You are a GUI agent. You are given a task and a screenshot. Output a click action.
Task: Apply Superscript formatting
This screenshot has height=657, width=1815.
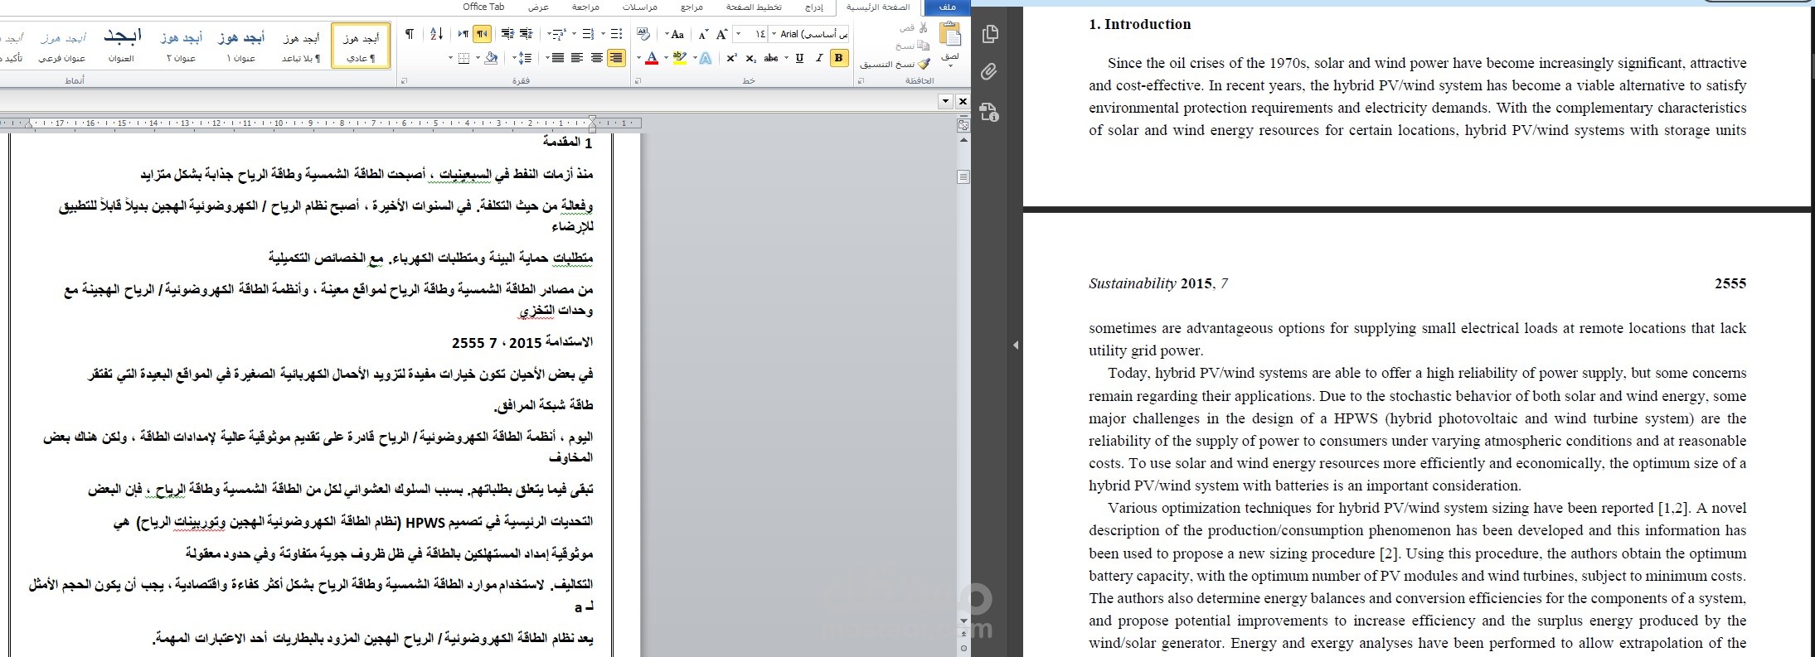tap(731, 58)
